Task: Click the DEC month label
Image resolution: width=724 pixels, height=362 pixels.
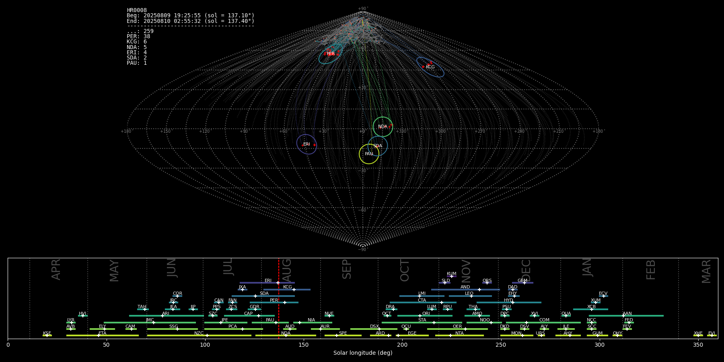Action: tap(526, 271)
